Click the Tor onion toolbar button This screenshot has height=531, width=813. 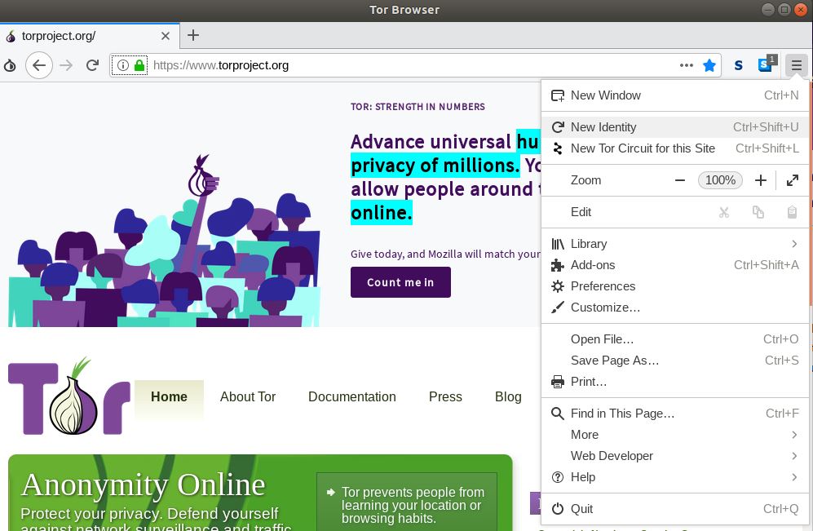[10, 65]
